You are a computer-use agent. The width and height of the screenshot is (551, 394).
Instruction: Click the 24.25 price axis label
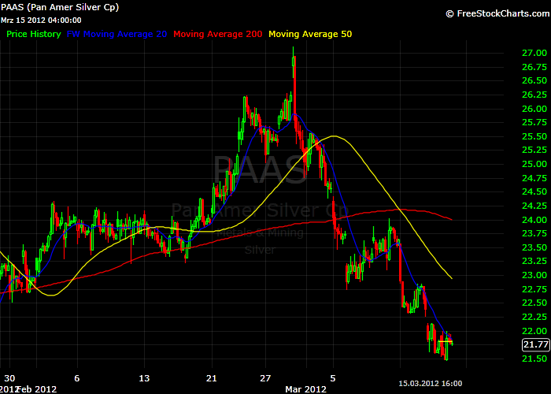tap(534, 206)
